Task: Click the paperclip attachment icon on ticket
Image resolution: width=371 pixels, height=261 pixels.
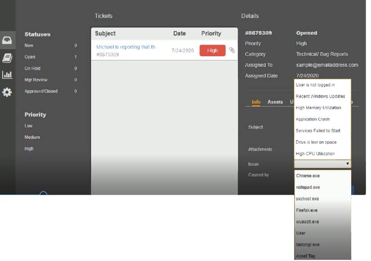Action: pos(232,50)
